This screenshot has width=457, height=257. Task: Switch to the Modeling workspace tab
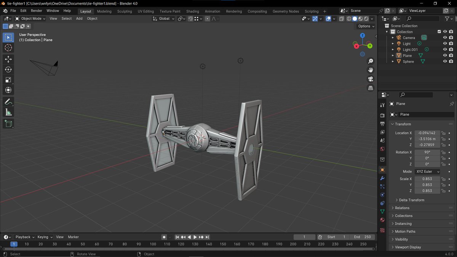tap(104, 11)
